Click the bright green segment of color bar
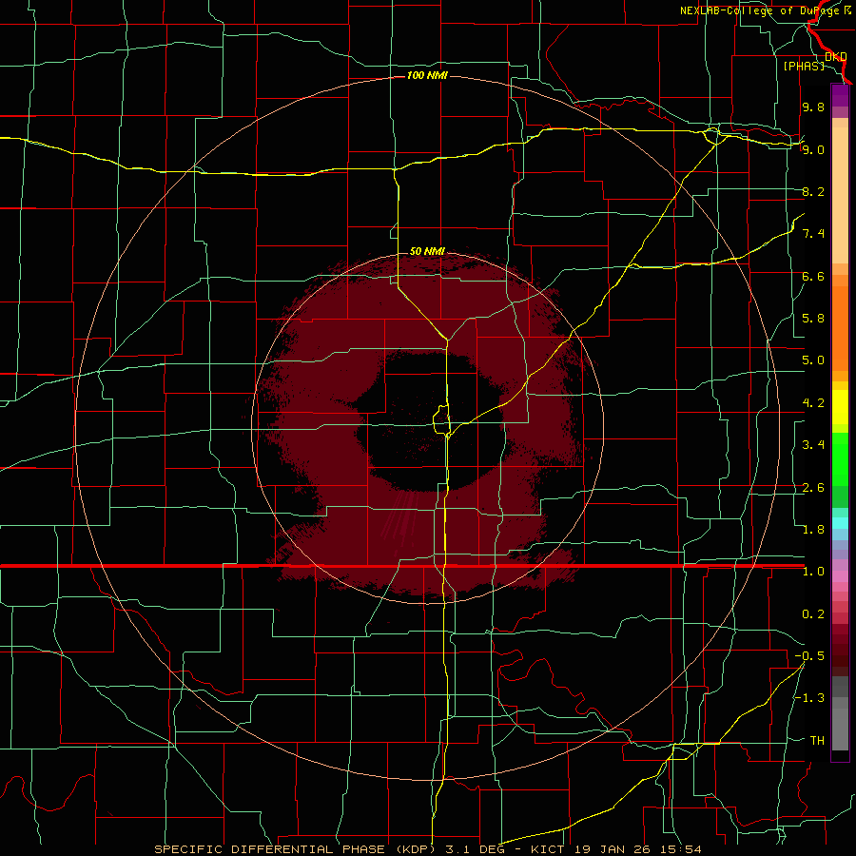Screen dimensions: 856x856 (840, 458)
